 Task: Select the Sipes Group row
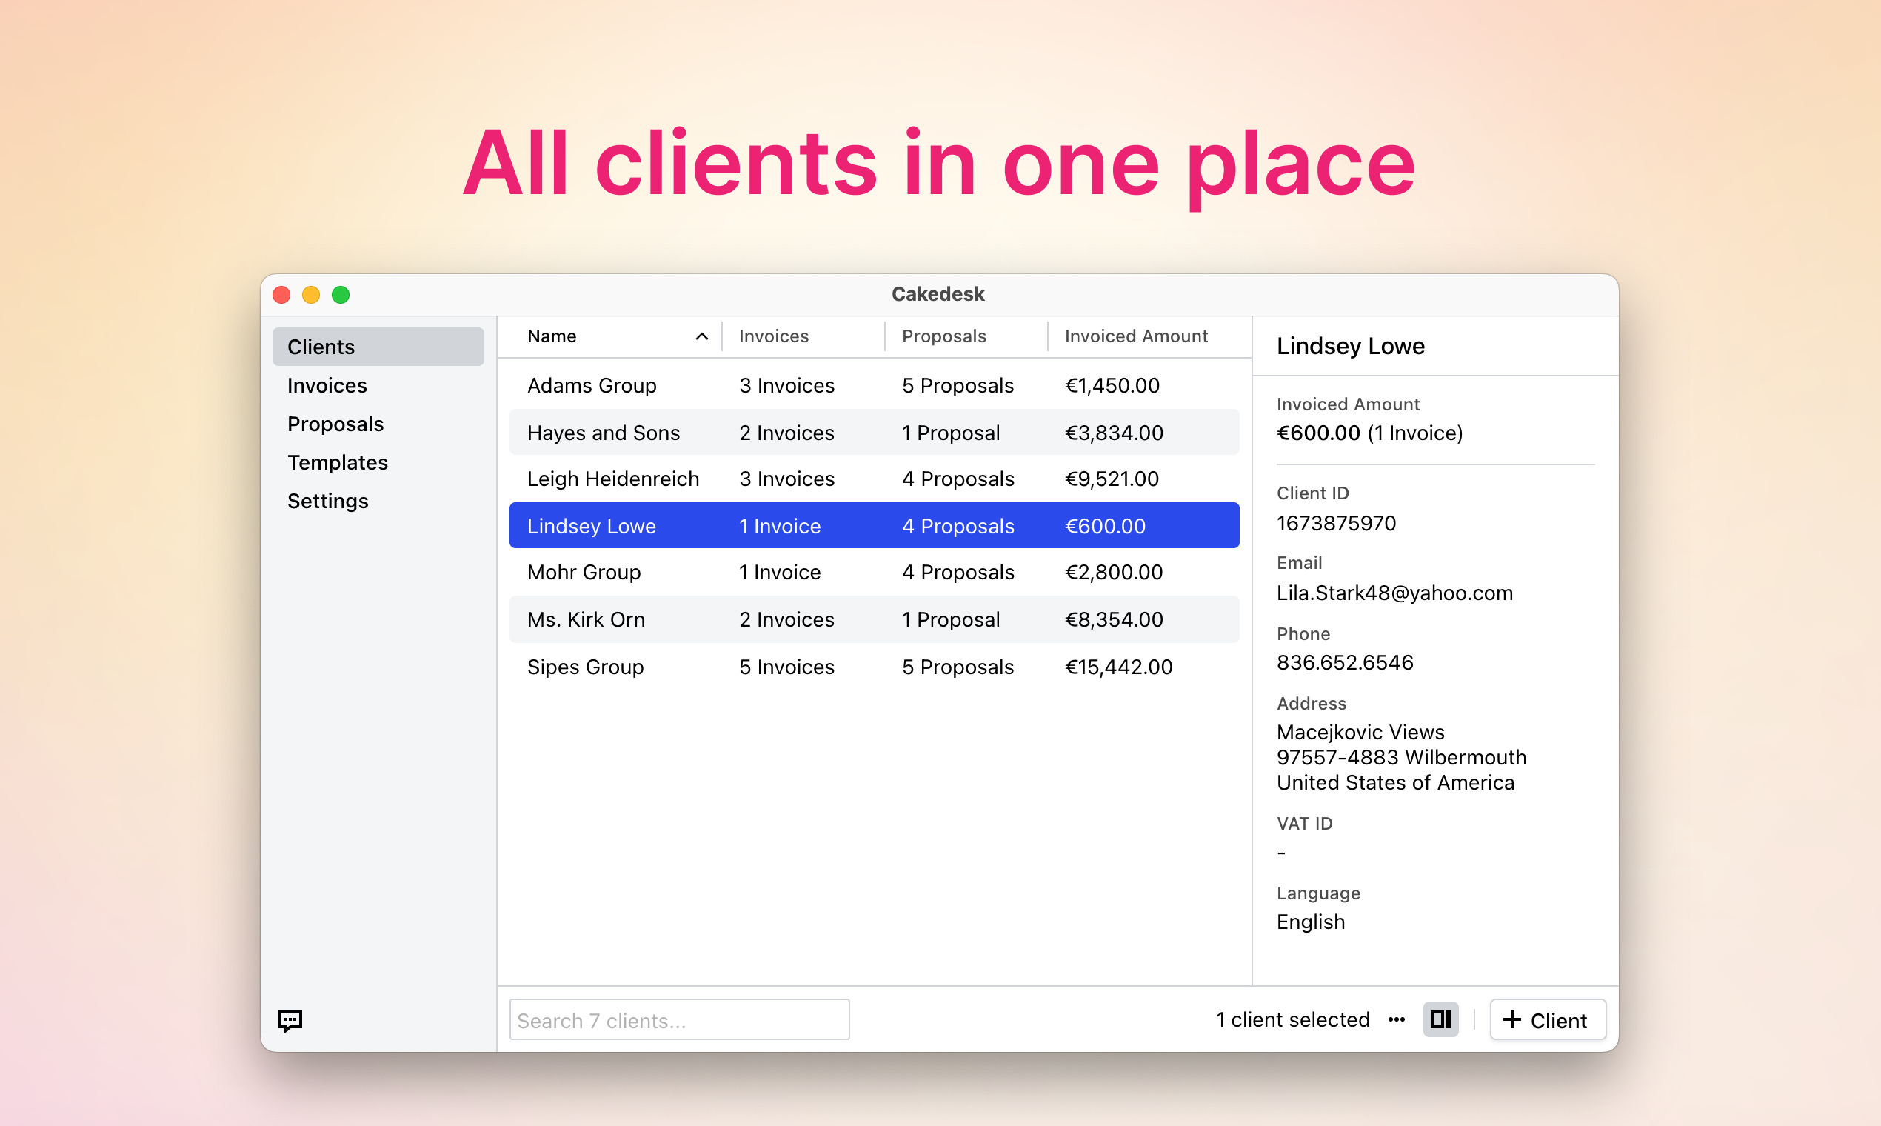(874, 667)
